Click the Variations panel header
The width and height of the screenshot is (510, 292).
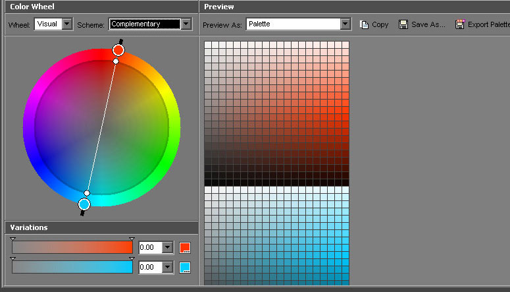tap(101, 227)
